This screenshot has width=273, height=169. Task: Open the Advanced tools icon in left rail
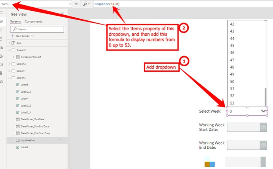(x=1, y=73)
